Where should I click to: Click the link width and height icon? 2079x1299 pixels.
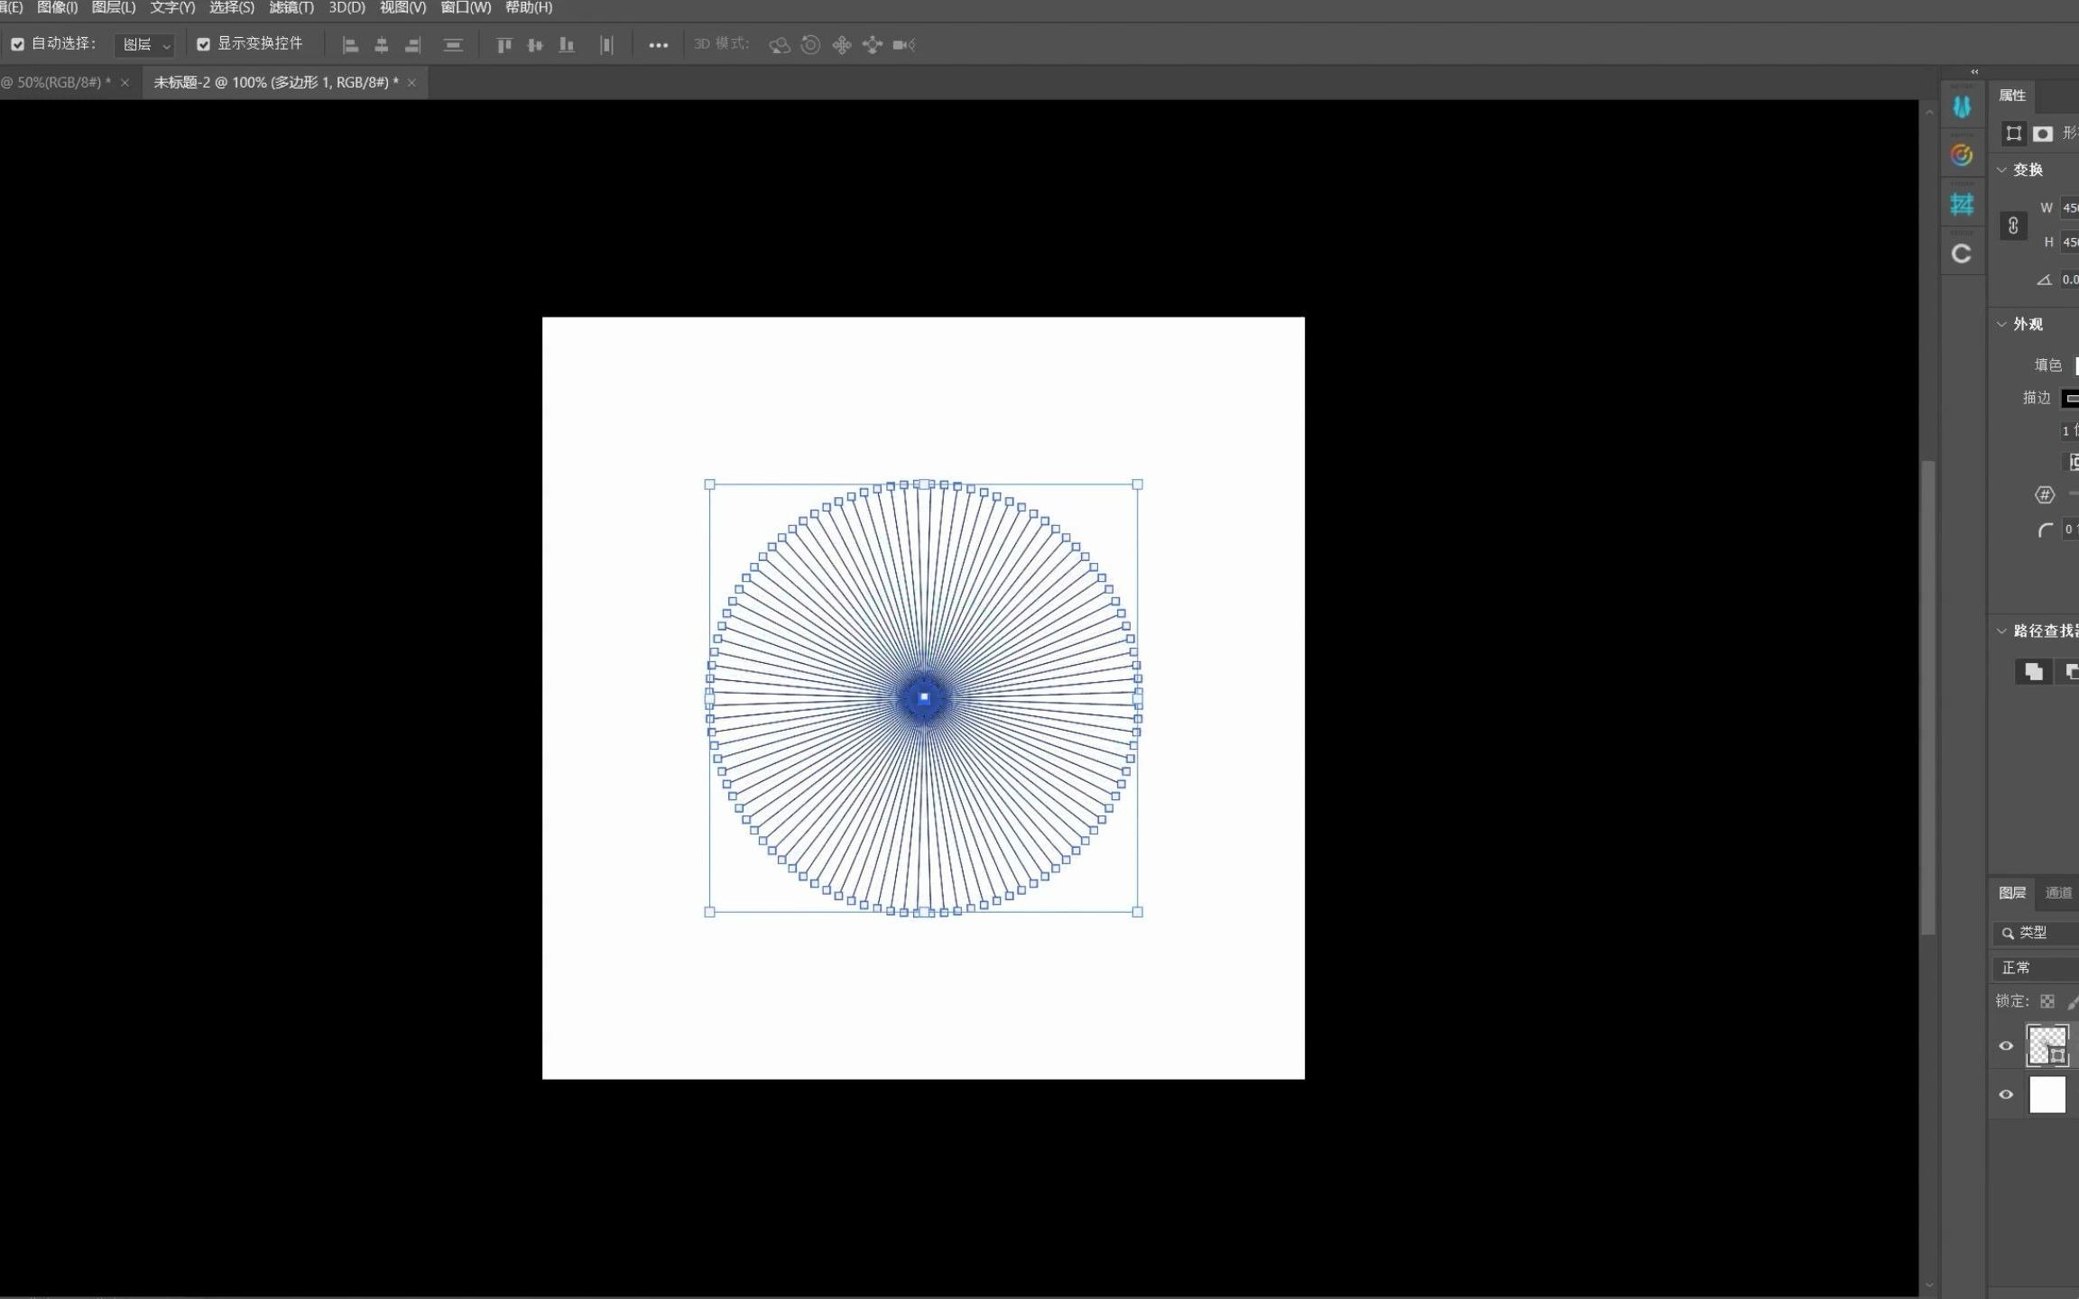[2013, 226]
